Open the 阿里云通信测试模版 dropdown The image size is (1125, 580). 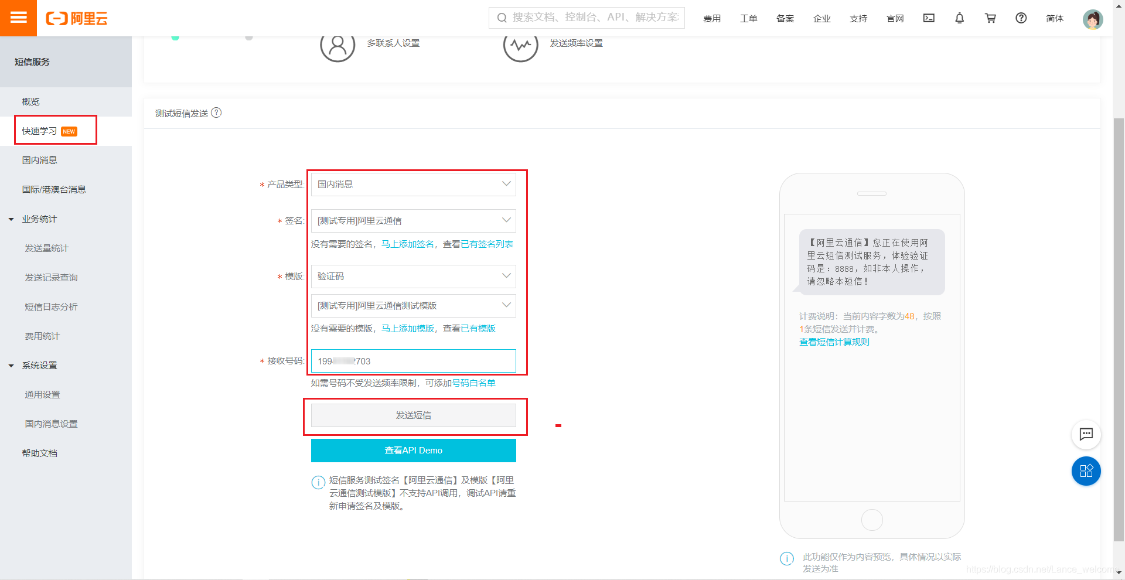click(414, 305)
